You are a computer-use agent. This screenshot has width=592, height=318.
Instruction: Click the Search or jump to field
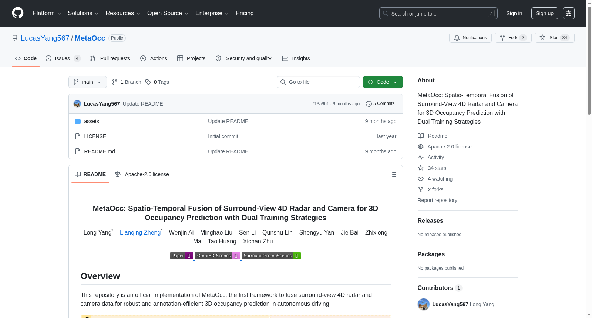tap(438, 13)
